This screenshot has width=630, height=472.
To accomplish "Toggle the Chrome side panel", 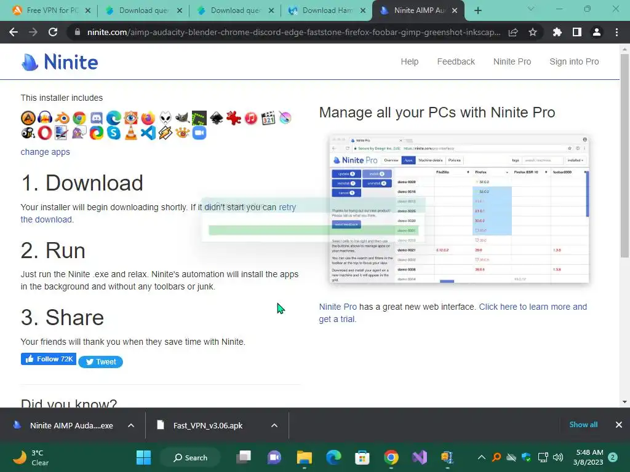I will [577, 32].
